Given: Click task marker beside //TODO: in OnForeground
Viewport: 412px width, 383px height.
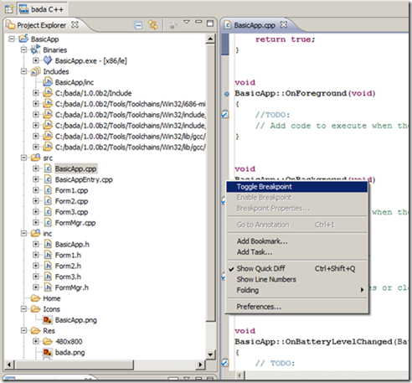Looking at the screenshot, I should [x=225, y=114].
